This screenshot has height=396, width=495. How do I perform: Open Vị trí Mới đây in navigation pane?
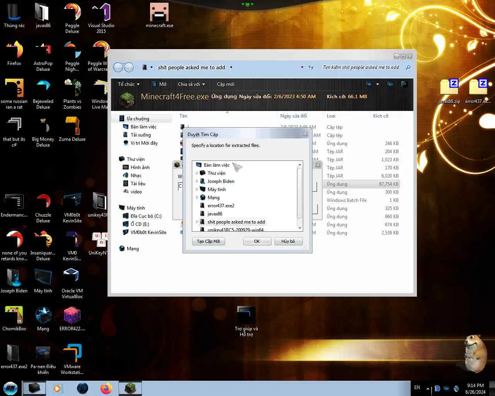(x=144, y=143)
